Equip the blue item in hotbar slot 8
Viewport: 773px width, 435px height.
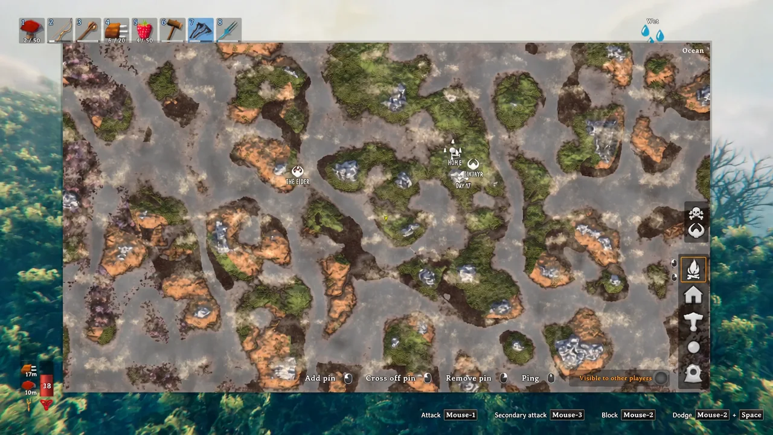(x=229, y=30)
